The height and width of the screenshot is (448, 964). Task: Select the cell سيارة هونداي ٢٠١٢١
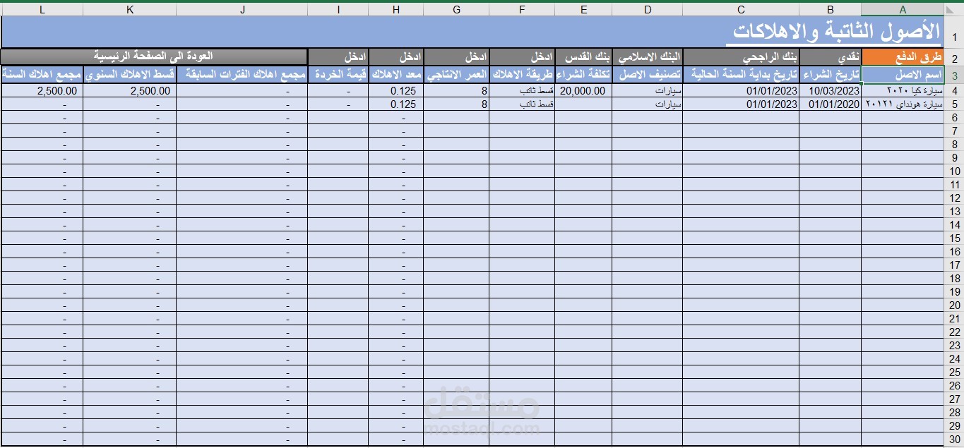coord(902,104)
